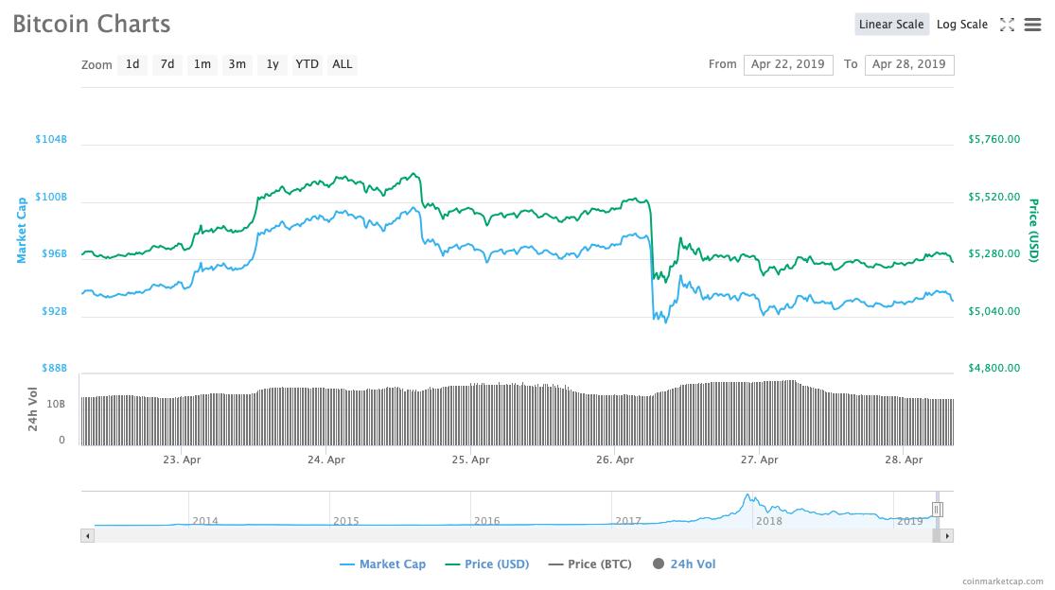Set zoom to YTD
This screenshot has height=590, width=1055.
click(307, 64)
